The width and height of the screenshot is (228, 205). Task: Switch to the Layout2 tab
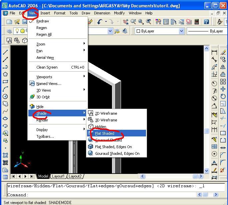[x=75, y=176]
